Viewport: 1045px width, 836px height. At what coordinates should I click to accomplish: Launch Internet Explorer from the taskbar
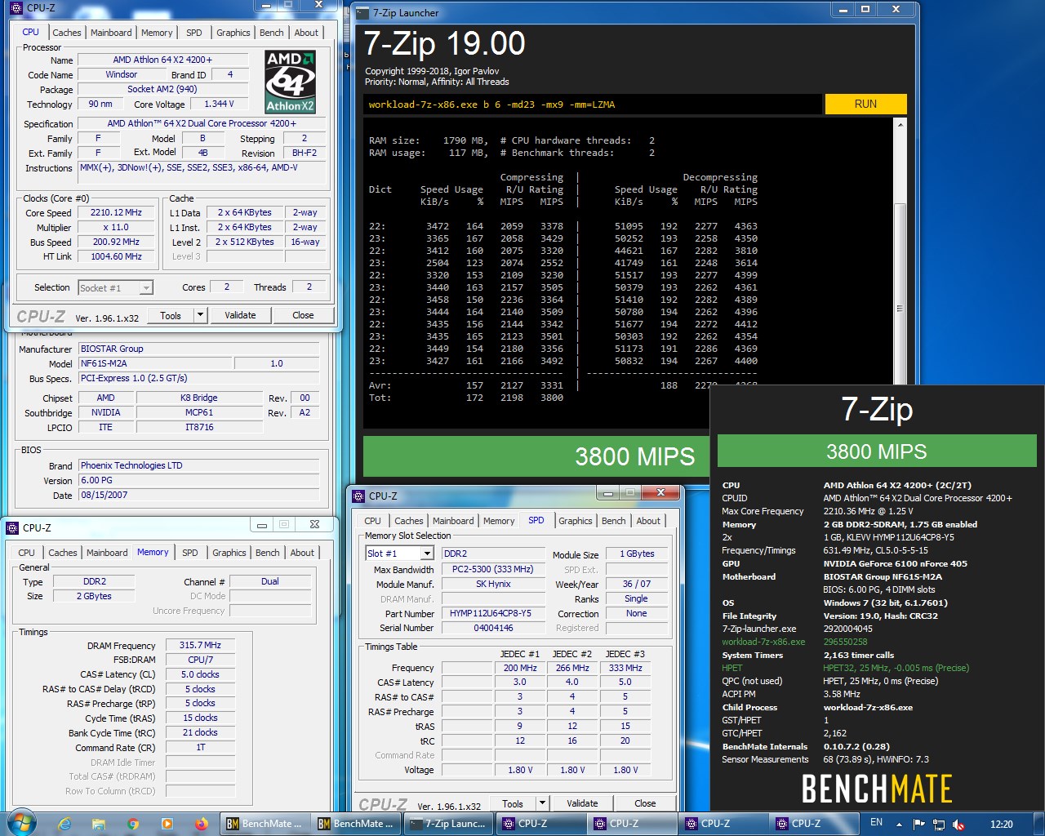(x=64, y=824)
